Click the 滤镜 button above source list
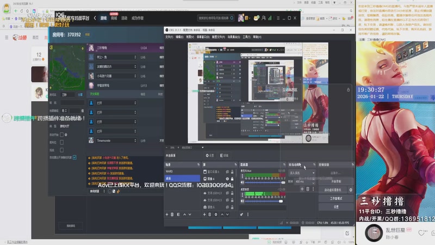Viewport: 435px width, 245px height. tap(224, 156)
